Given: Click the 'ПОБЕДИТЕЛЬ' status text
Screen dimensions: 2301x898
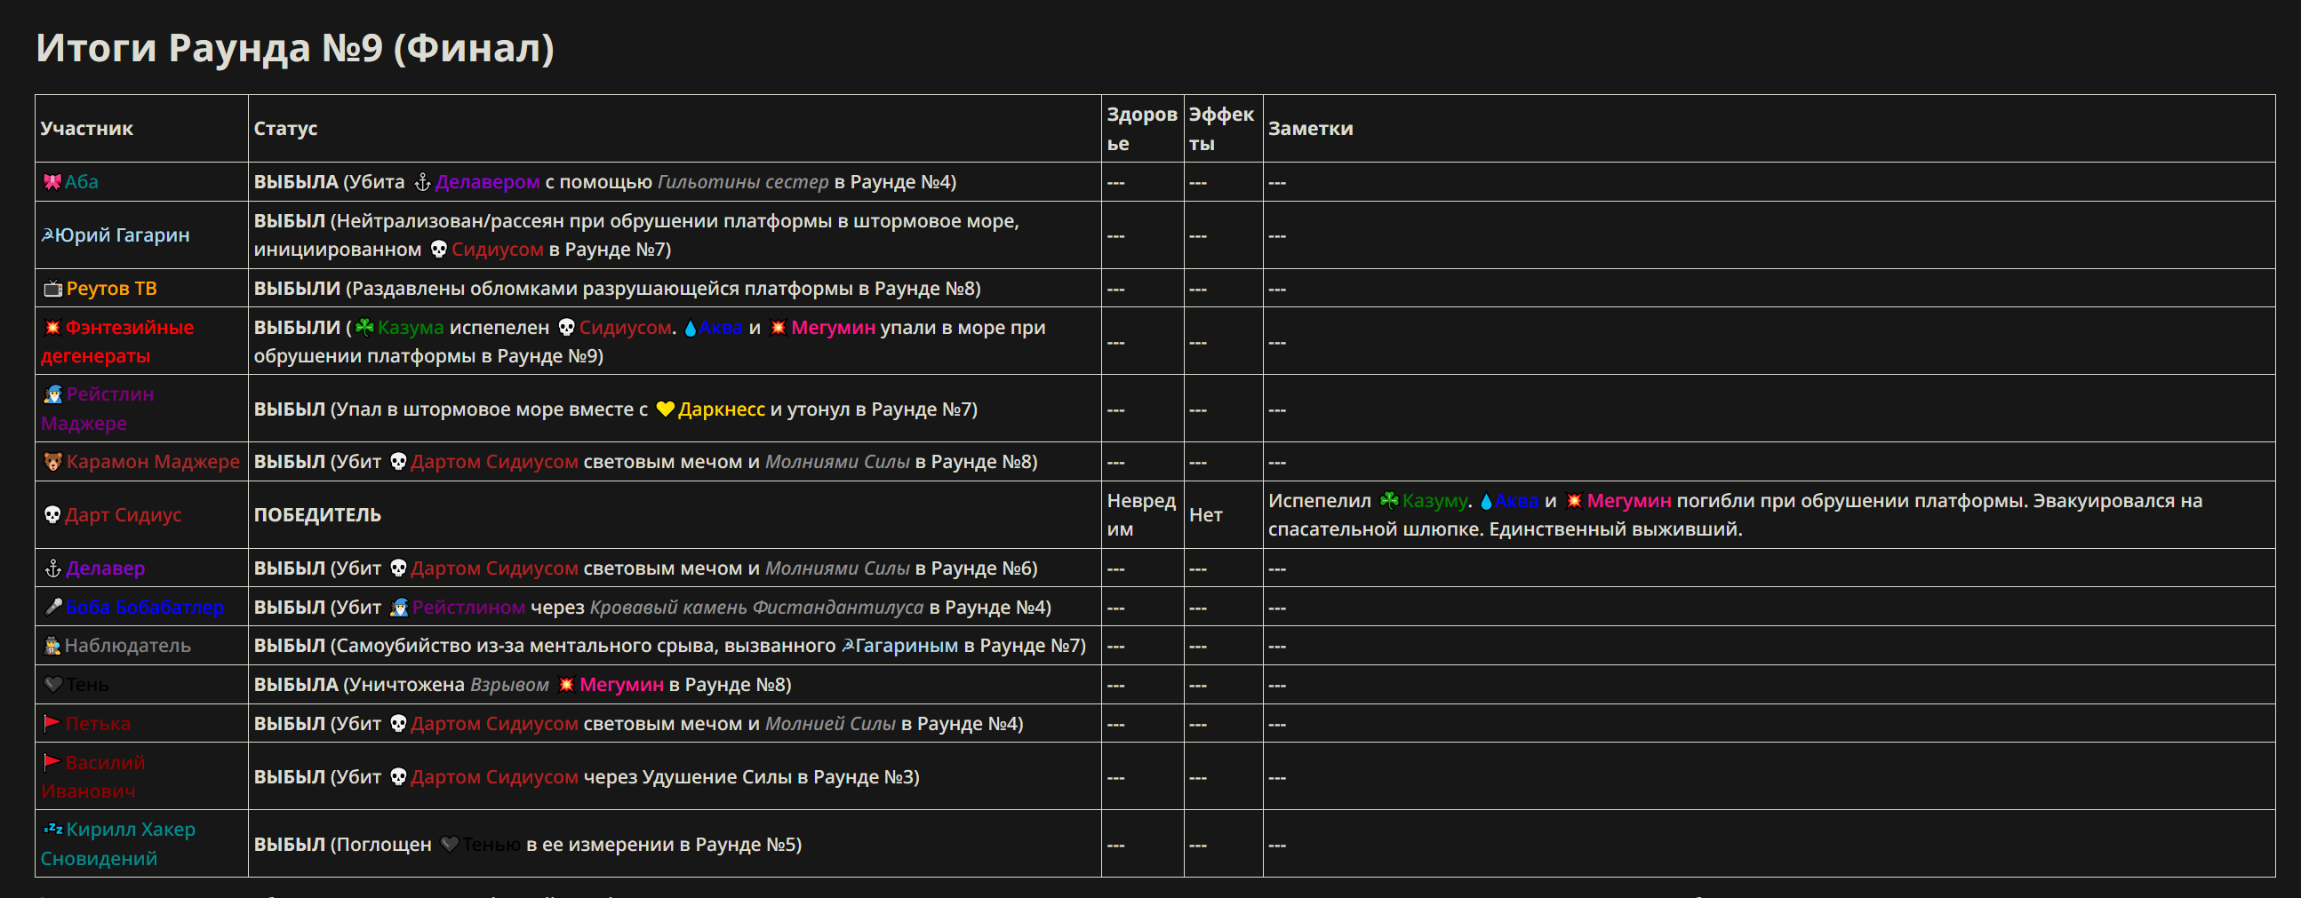Looking at the screenshot, I should pyautogui.click(x=317, y=515).
